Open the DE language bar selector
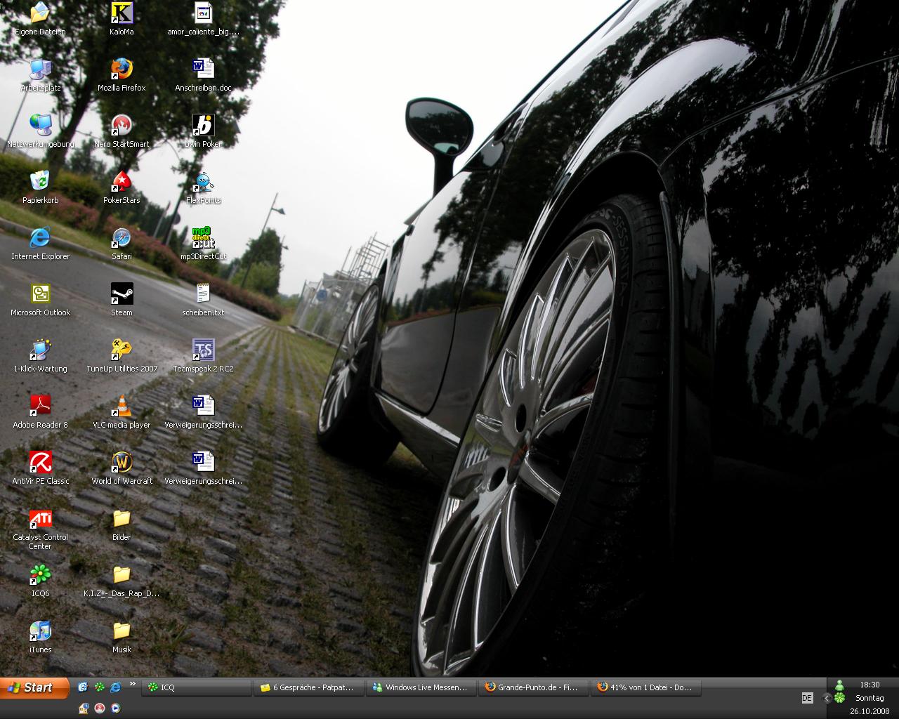The image size is (899, 719). tap(807, 698)
